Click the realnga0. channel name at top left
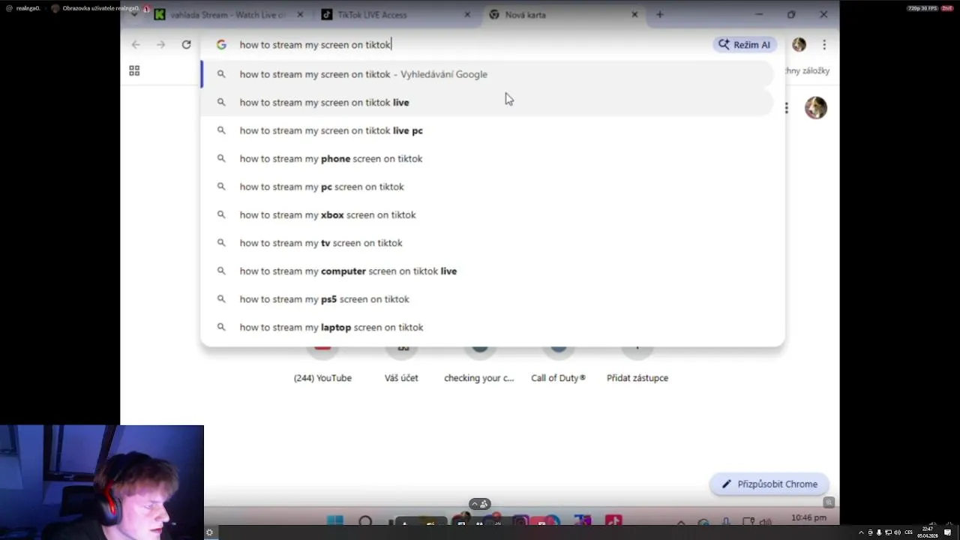This screenshot has height=540, width=960. pyautogui.click(x=28, y=8)
